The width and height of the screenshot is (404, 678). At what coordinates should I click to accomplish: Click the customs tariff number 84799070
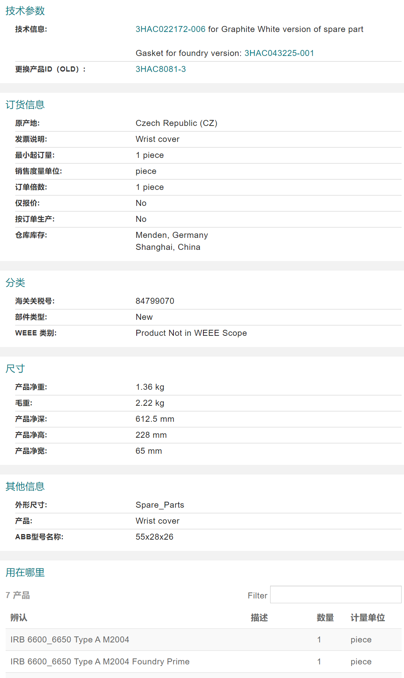155,301
